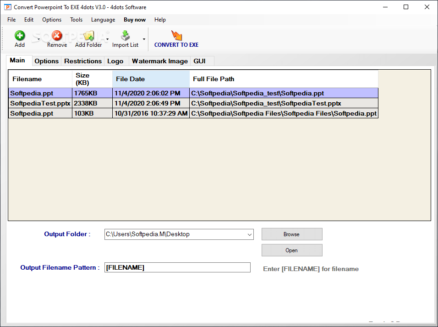Open the Help menu
The height and width of the screenshot is (327, 438).
(x=160, y=20)
